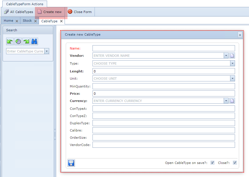
Task: Click the history clock icon in Search
Action: pos(18,41)
